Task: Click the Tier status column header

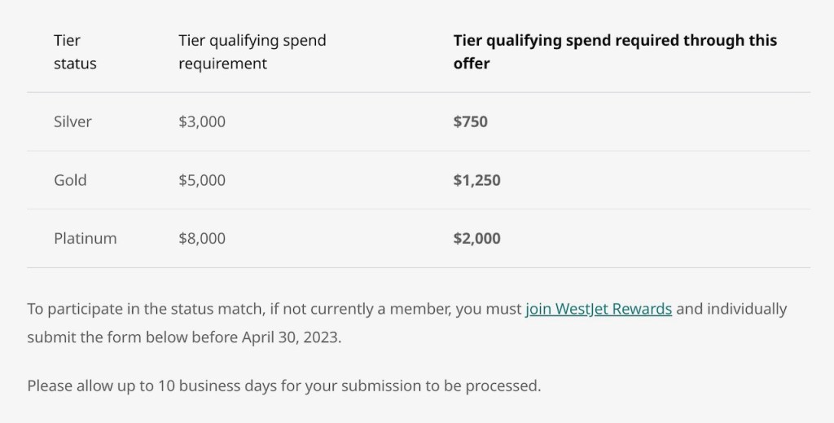Action: [74, 51]
